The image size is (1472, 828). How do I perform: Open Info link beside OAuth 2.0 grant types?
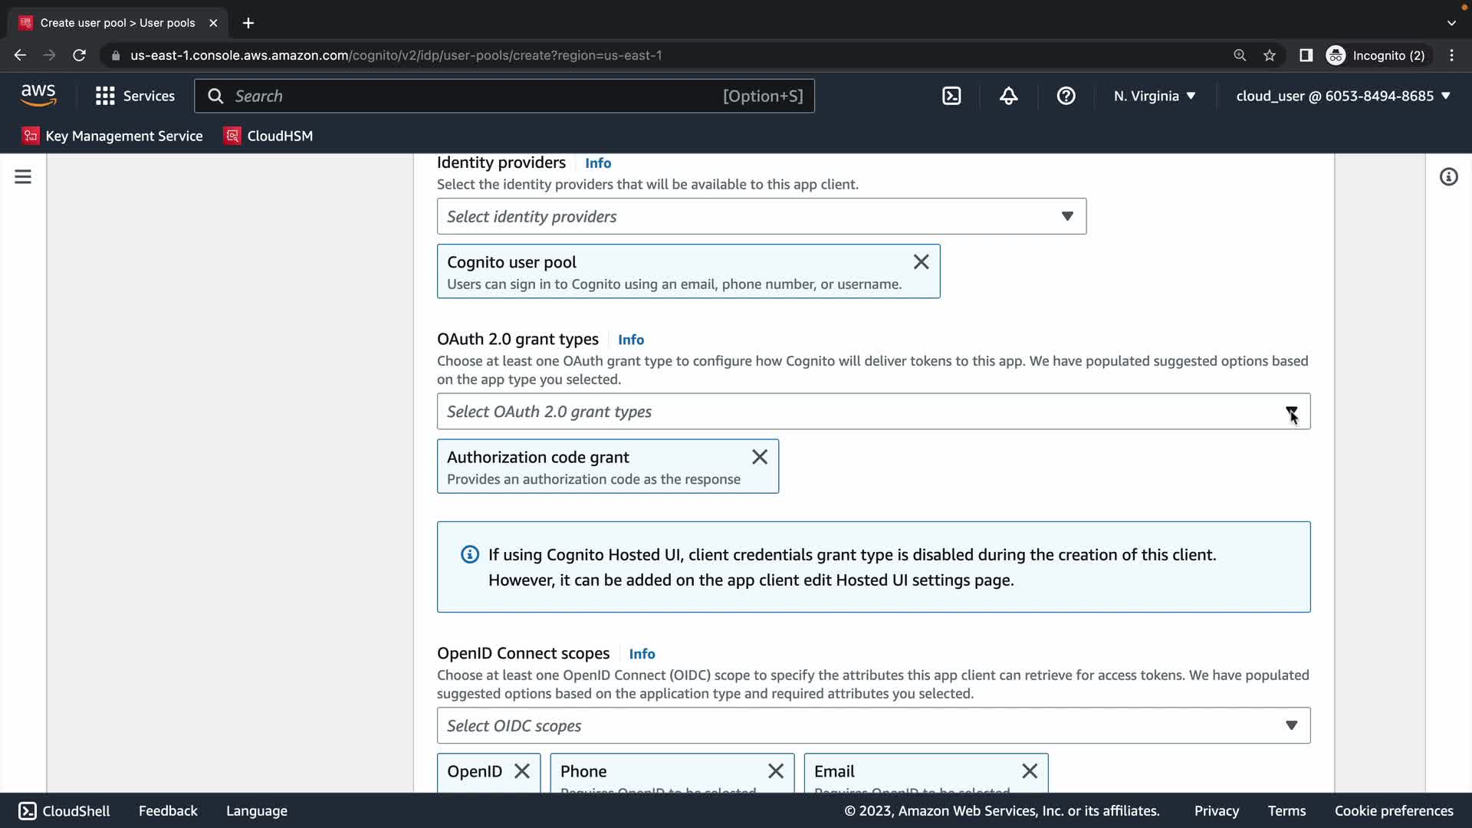(630, 340)
